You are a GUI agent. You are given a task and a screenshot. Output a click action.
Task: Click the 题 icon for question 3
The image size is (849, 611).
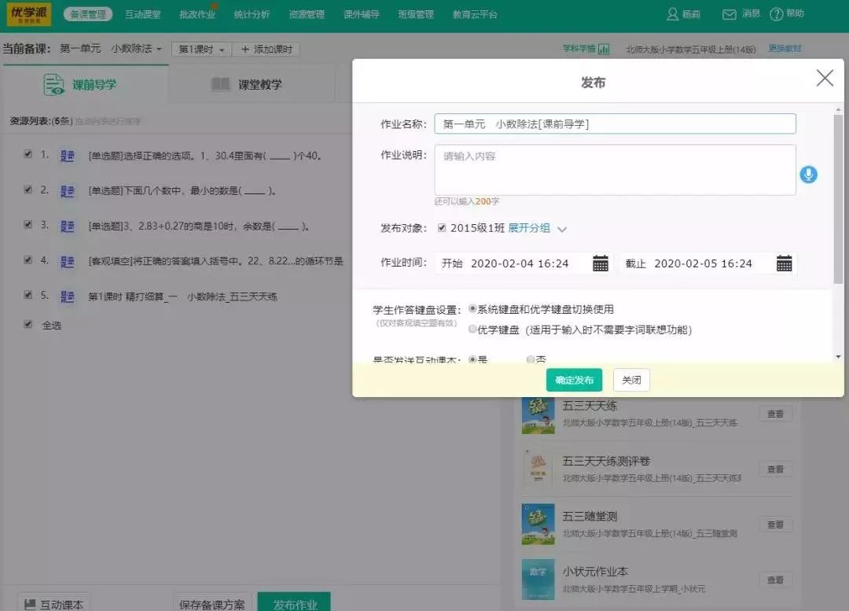click(67, 226)
